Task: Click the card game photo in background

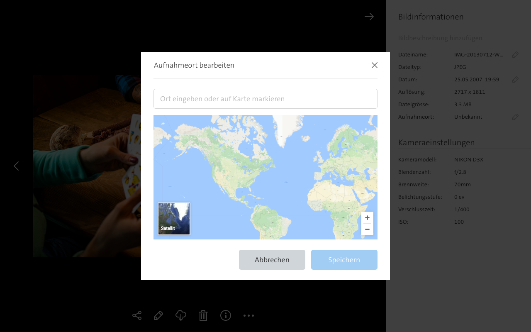Action: click(x=87, y=166)
